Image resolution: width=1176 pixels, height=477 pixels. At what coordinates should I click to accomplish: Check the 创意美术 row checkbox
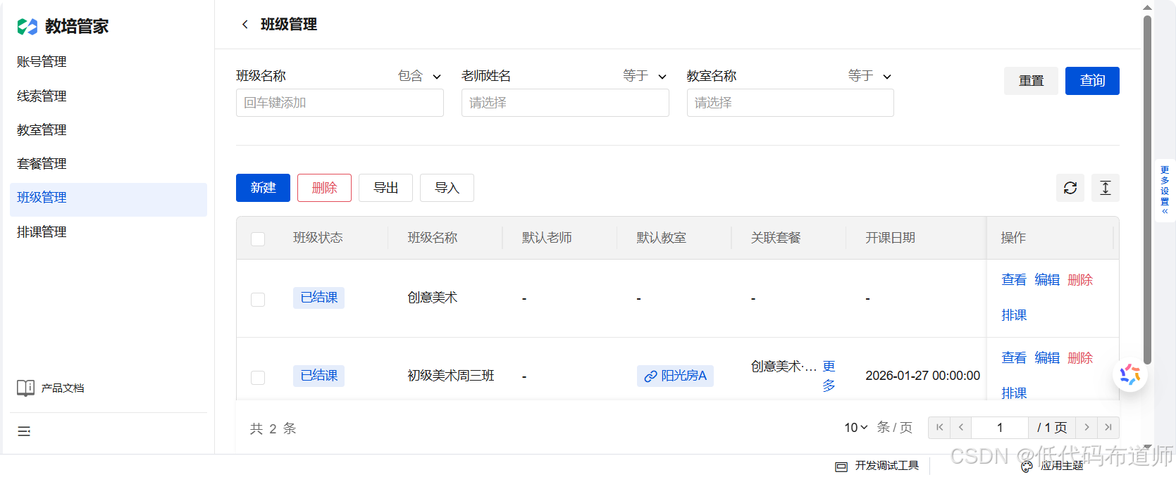tap(258, 299)
